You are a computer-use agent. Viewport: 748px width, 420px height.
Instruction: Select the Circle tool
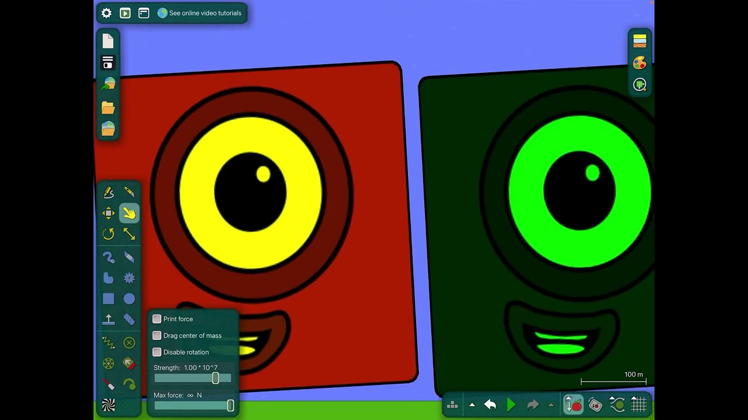point(129,299)
